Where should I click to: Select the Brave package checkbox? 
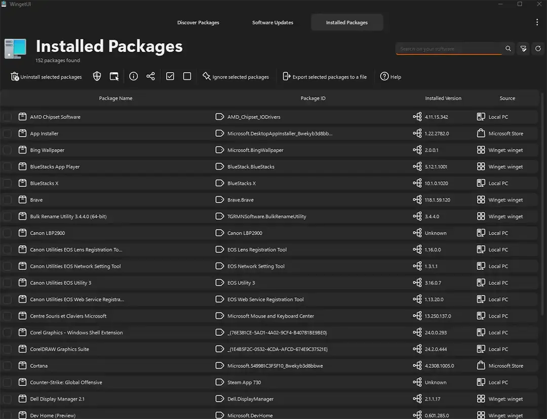coord(7,200)
